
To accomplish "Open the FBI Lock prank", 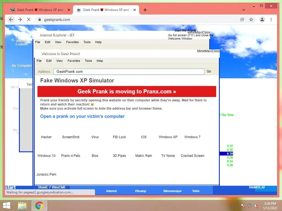I will 119,137.
